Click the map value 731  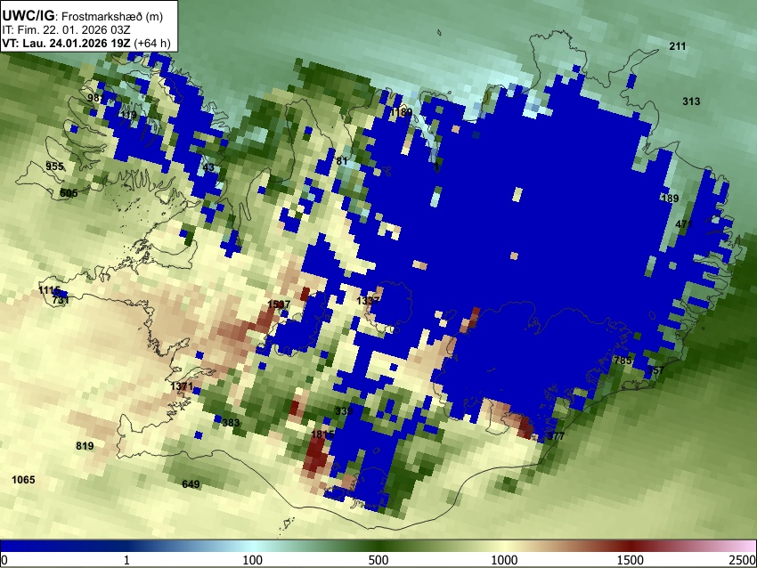pos(61,300)
